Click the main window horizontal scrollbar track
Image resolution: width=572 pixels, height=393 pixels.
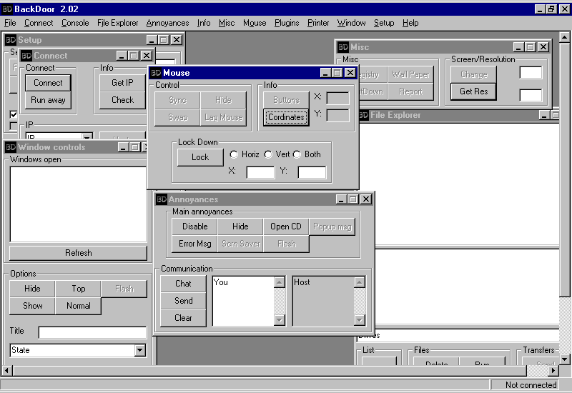click(286, 370)
